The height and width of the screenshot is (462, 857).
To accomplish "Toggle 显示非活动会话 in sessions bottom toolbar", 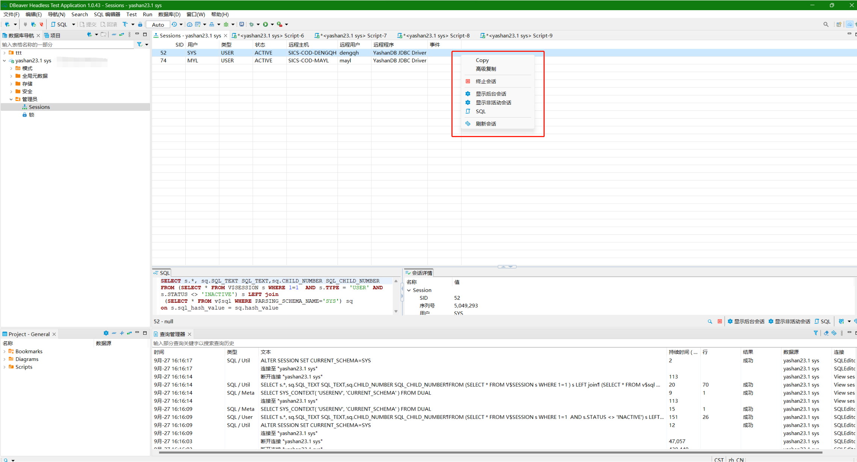I will (x=789, y=322).
